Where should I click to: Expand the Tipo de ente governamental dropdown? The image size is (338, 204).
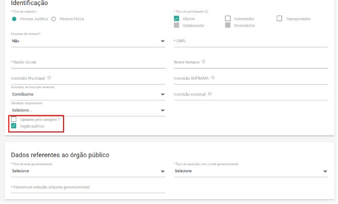88,171
